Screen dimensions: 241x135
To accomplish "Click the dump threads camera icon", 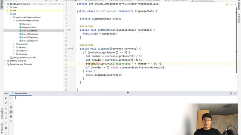I will click(6, 113).
